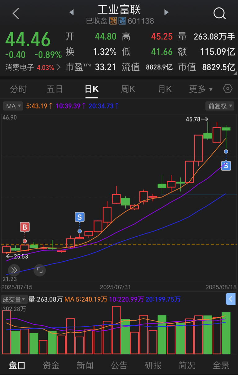
Task: Tap the percent change -0.89%
Action: (x=48, y=55)
